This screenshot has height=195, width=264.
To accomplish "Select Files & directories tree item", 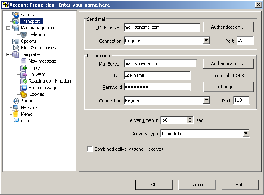I will click(38, 48).
